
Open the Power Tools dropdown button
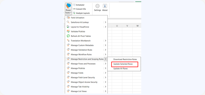[x=68, y=9]
